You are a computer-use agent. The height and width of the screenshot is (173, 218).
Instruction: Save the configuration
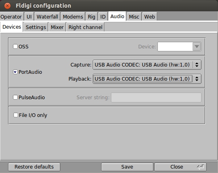pyautogui.click(x=127, y=167)
